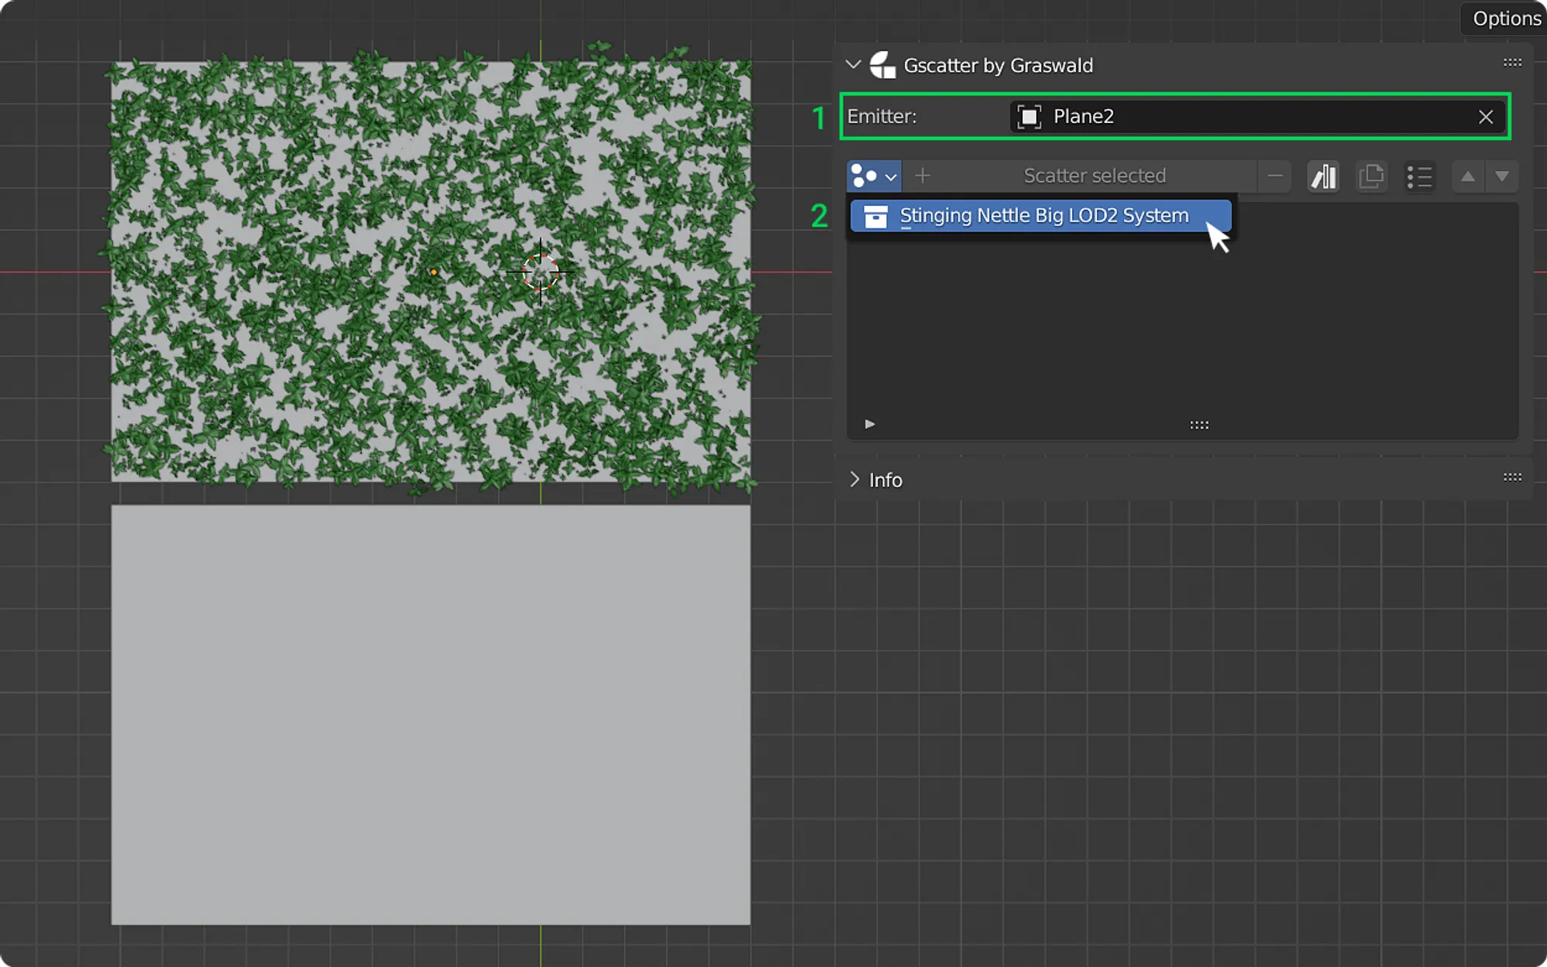Open the Options dropdown

click(1504, 19)
